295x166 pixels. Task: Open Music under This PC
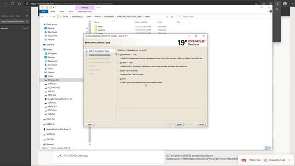(50, 69)
